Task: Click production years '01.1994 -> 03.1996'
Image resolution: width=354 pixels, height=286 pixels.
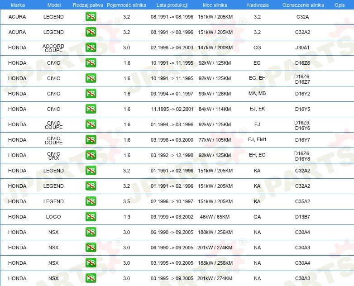Action: coord(172,124)
